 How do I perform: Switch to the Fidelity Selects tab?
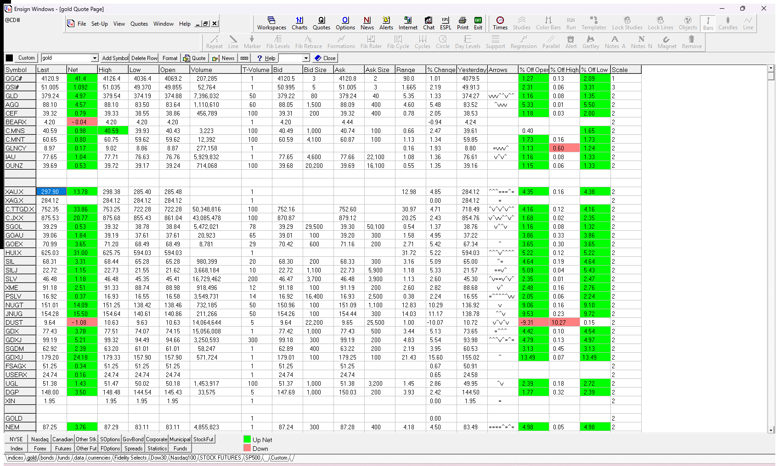click(130, 458)
